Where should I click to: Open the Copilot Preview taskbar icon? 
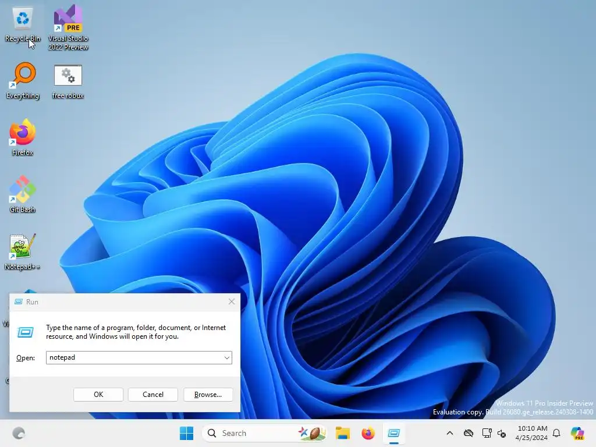coord(578,433)
